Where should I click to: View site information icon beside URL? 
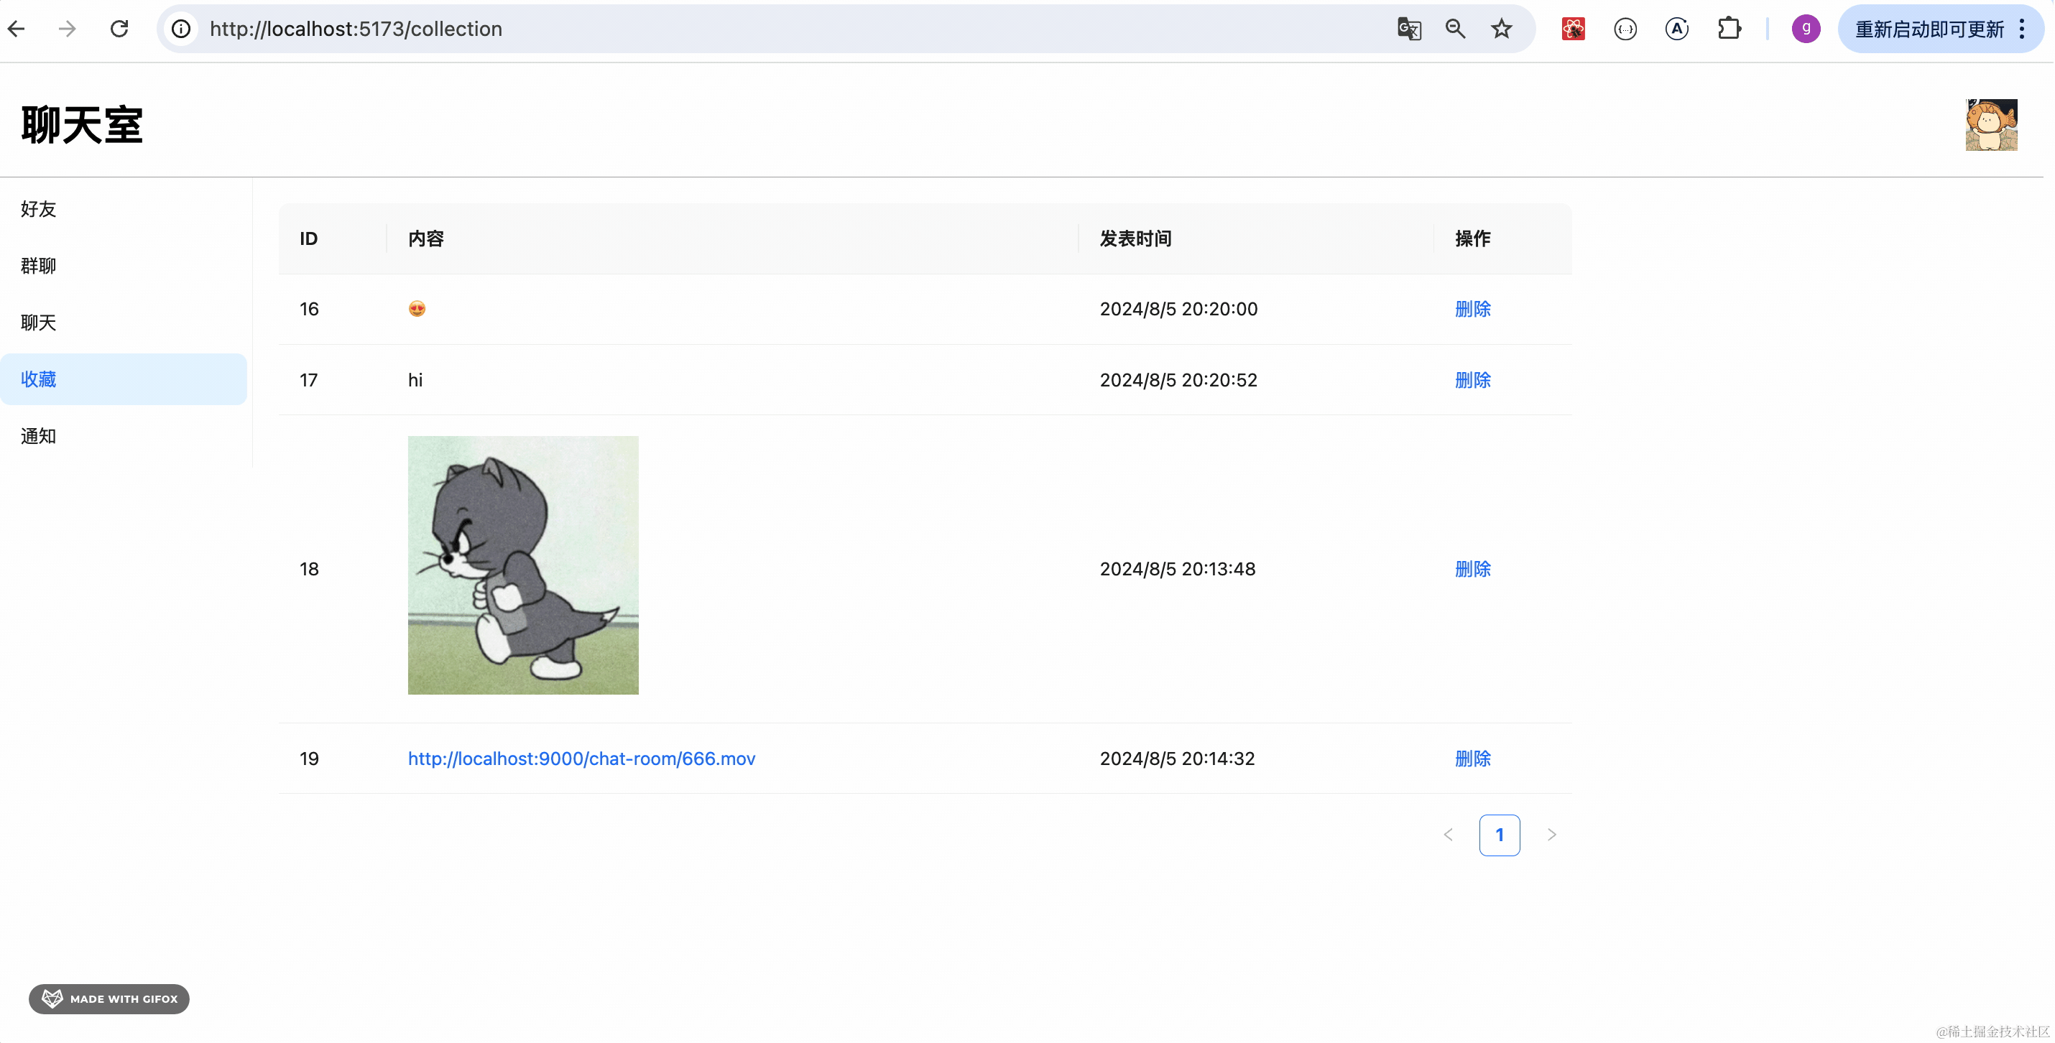pyautogui.click(x=182, y=29)
